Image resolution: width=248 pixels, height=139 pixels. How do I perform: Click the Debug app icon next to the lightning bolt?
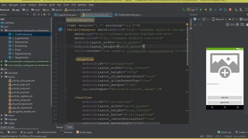click(x=211, y=10)
